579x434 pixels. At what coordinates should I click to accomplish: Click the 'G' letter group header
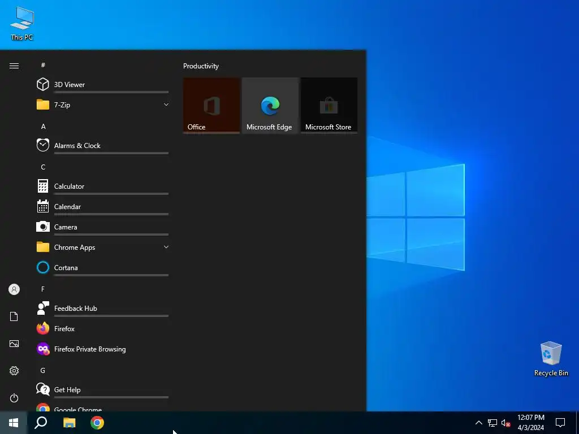coord(43,370)
